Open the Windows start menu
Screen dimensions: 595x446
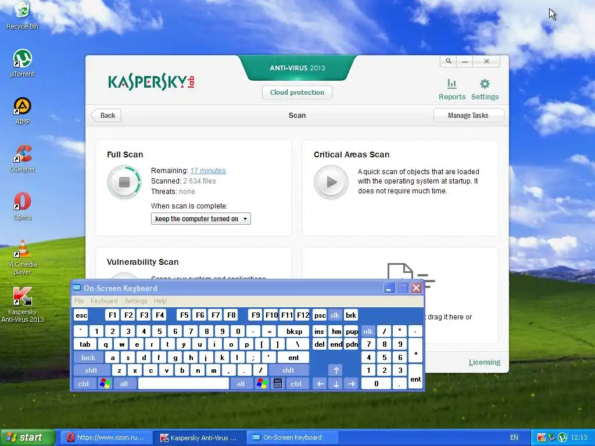coord(27,438)
